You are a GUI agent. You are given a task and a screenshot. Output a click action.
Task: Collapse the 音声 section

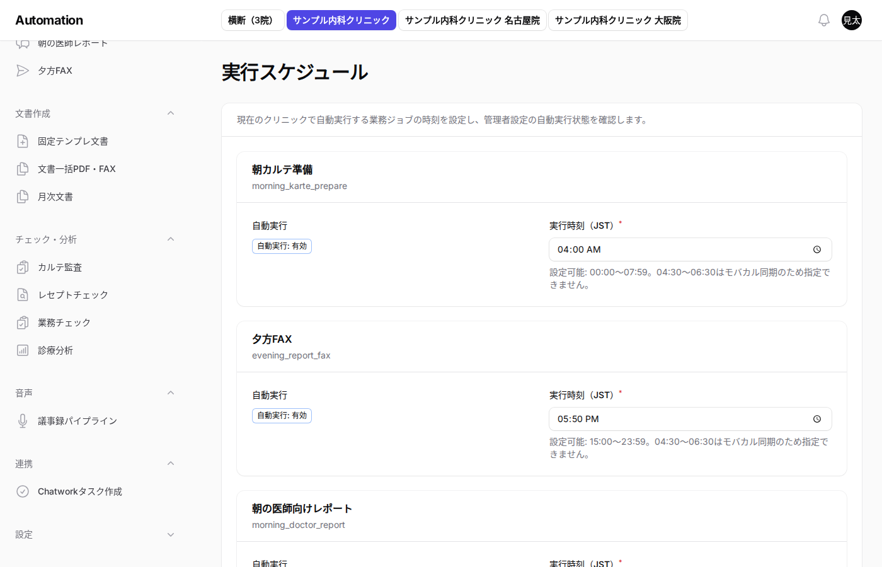171,393
